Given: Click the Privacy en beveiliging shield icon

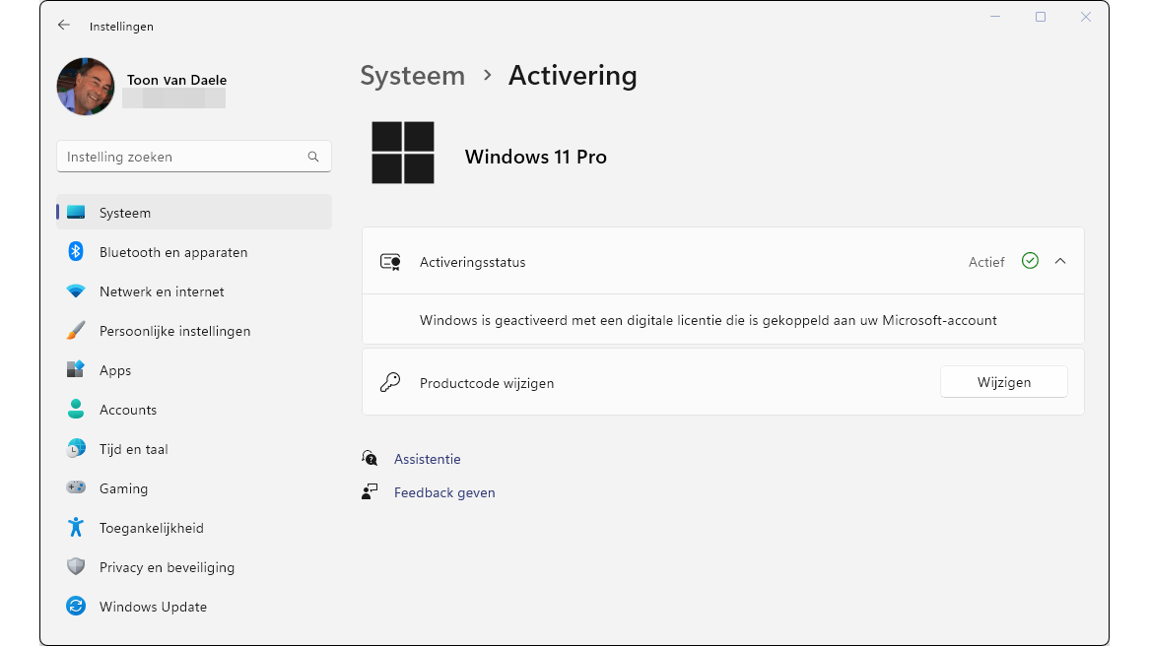Looking at the screenshot, I should tap(76, 567).
